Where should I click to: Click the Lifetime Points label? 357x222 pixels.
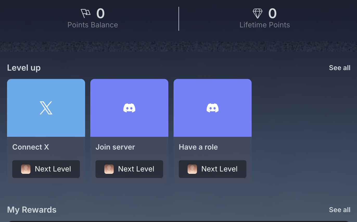(x=265, y=25)
